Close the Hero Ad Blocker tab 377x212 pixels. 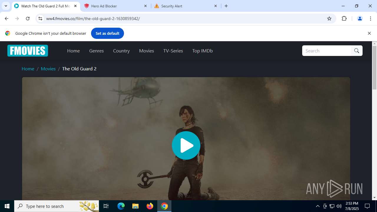[145, 6]
